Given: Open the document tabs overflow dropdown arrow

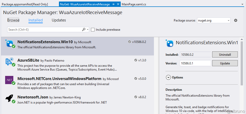Looking at the screenshot, I should coord(242,4).
